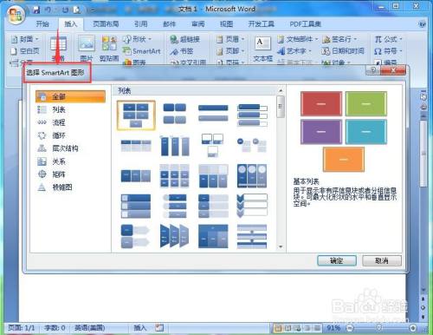This screenshot has height=335, width=433.
Task: Switch to 邮件 mailings tab
Action: point(170,24)
